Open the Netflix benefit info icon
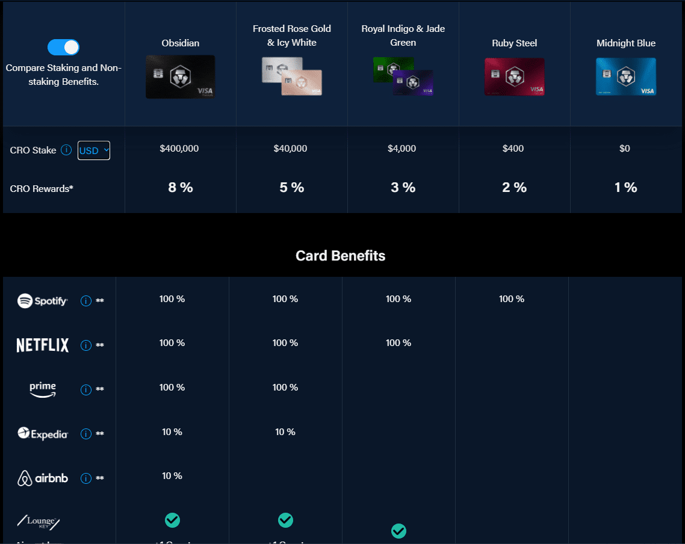Image resolution: width=685 pixels, height=544 pixels. click(x=86, y=345)
